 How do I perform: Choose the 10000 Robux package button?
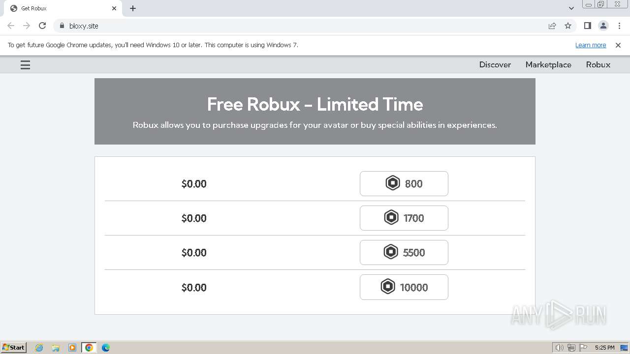(404, 287)
